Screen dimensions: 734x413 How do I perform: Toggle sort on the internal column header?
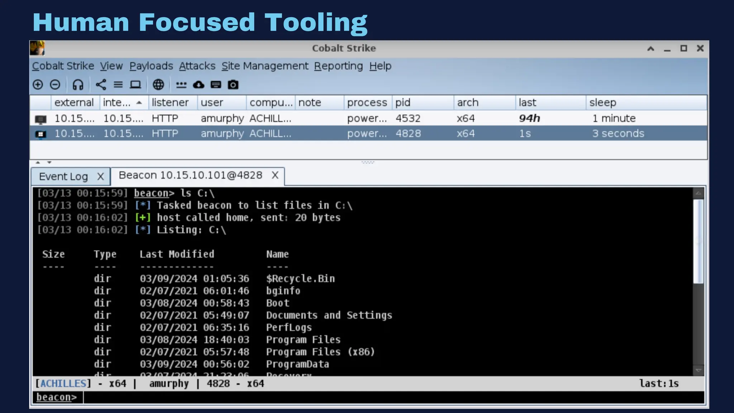[x=124, y=103]
